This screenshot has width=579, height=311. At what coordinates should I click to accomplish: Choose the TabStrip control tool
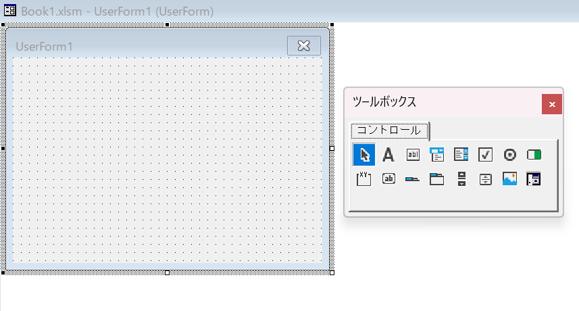click(413, 179)
